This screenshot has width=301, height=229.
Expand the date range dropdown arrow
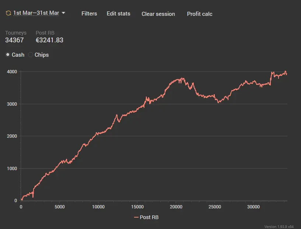pyautogui.click(x=63, y=13)
